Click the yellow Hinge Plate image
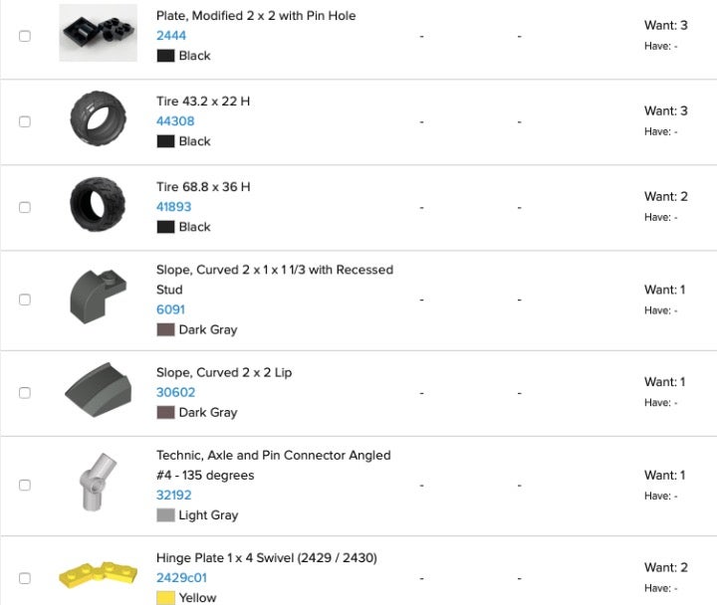The width and height of the screenshot is (717, 605). click(x=98, y=575)
